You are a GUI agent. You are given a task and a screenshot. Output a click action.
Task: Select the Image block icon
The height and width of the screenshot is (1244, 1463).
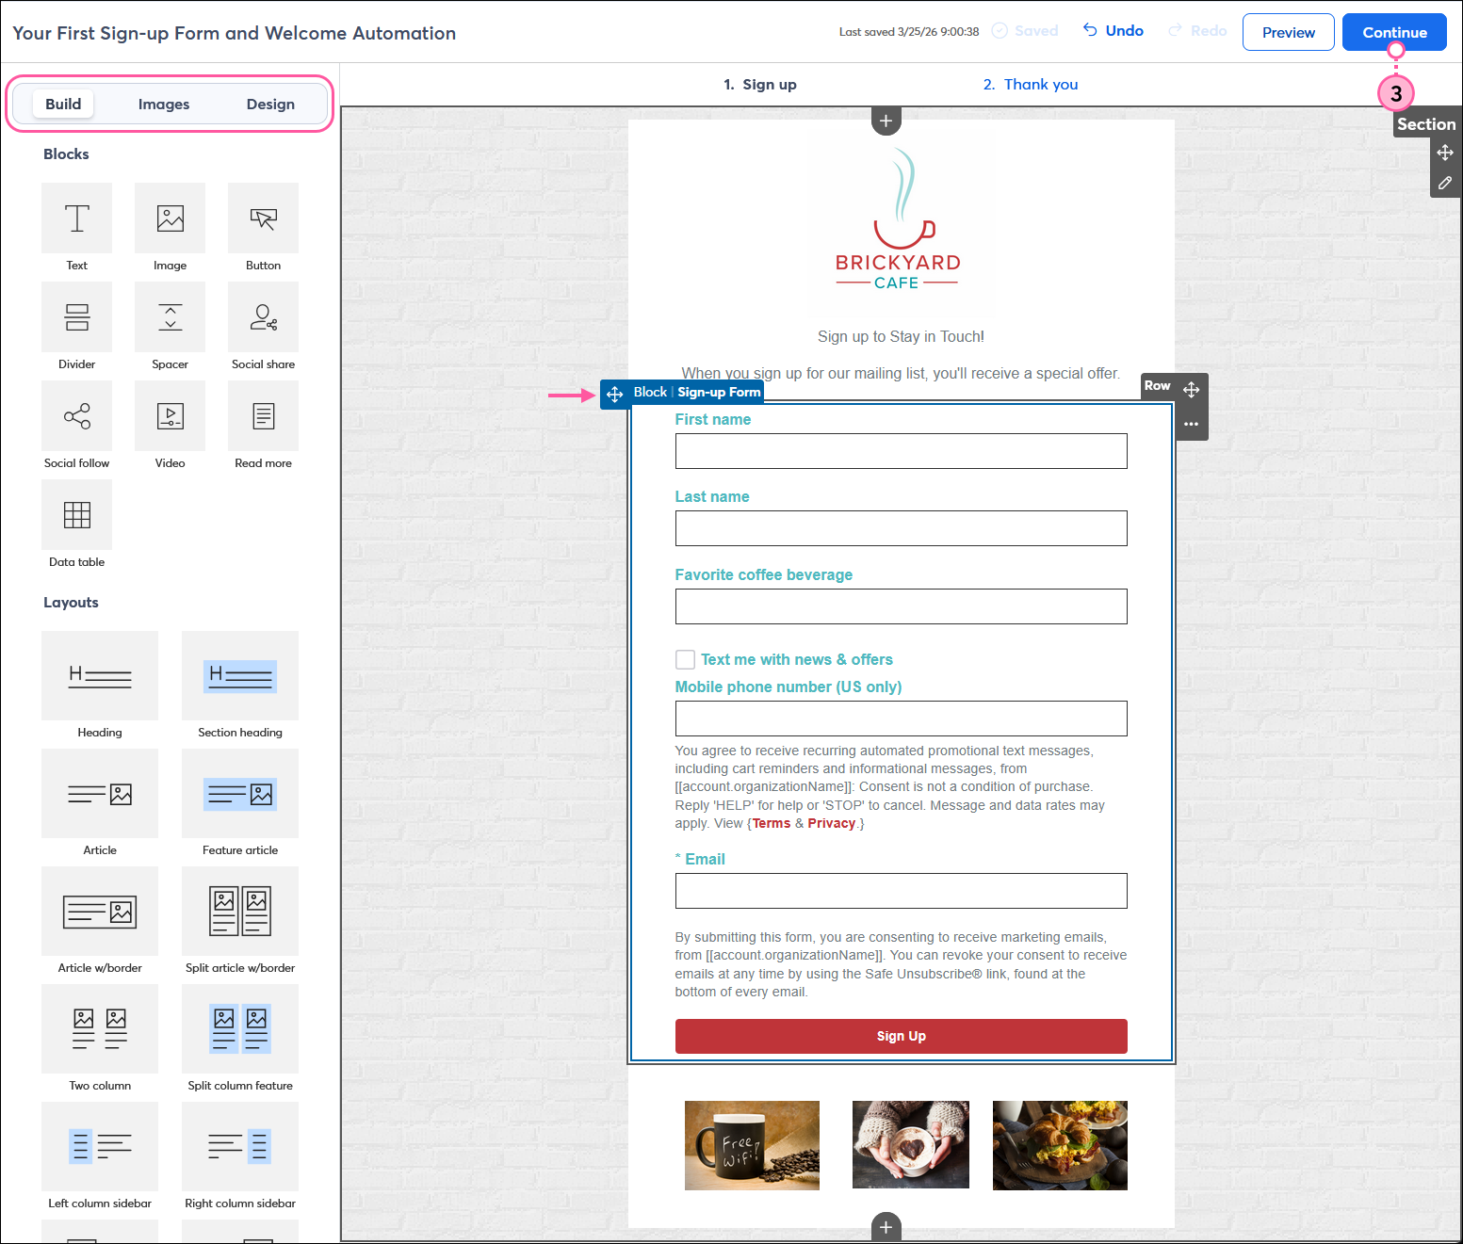click(170, 218)
